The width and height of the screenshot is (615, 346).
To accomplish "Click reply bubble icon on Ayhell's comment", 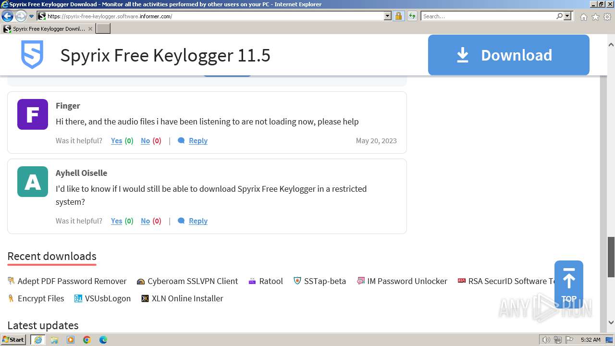I will pyautogui.click(x=181, y=221).
